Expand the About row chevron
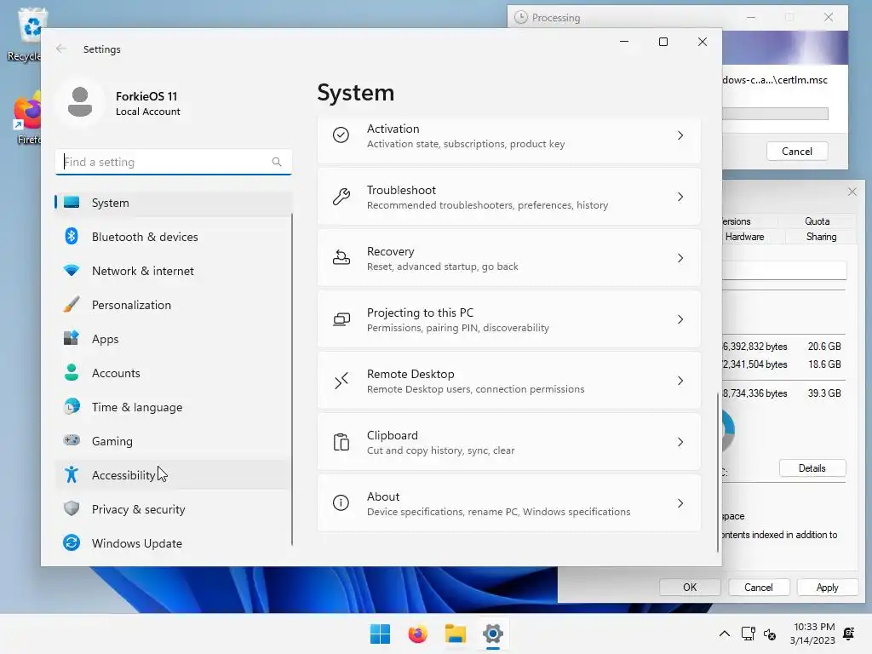872x654 pixels. [x=680, y=503]
